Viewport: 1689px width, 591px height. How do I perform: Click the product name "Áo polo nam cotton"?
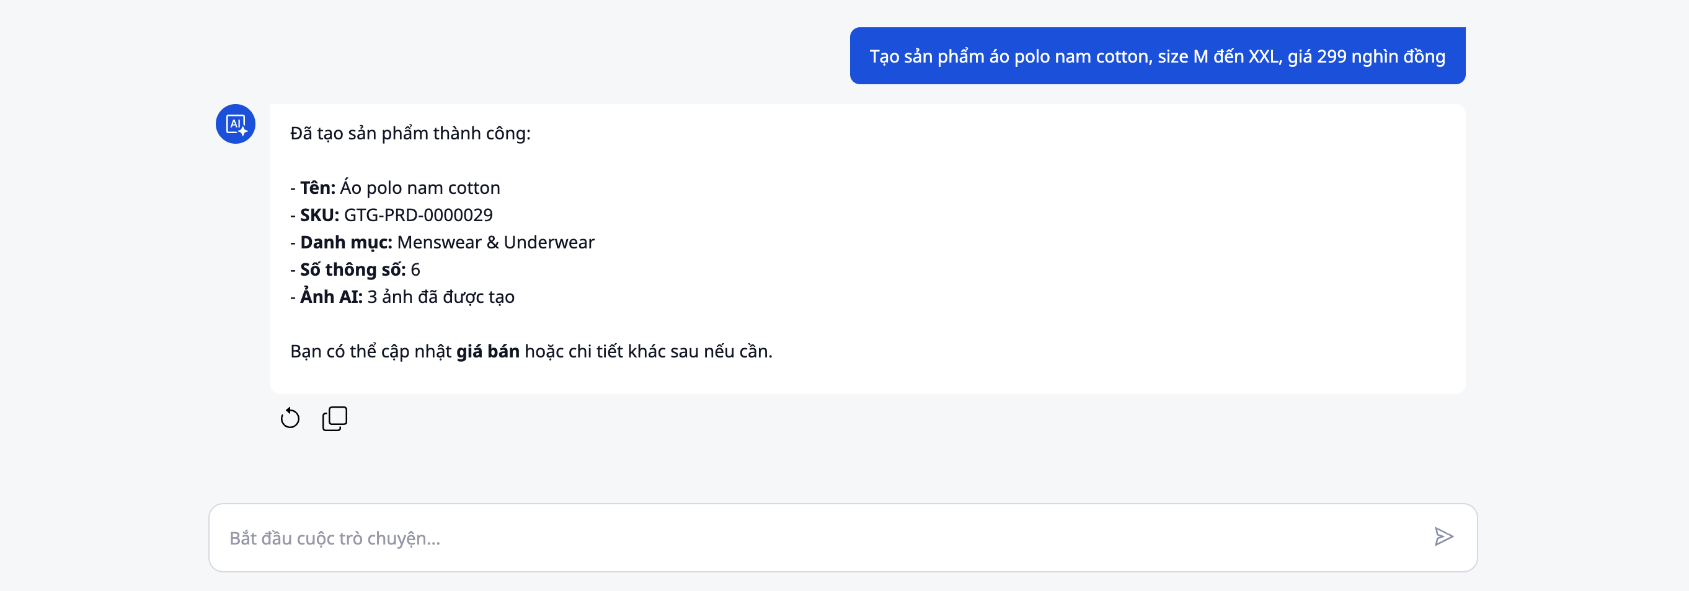420,188
